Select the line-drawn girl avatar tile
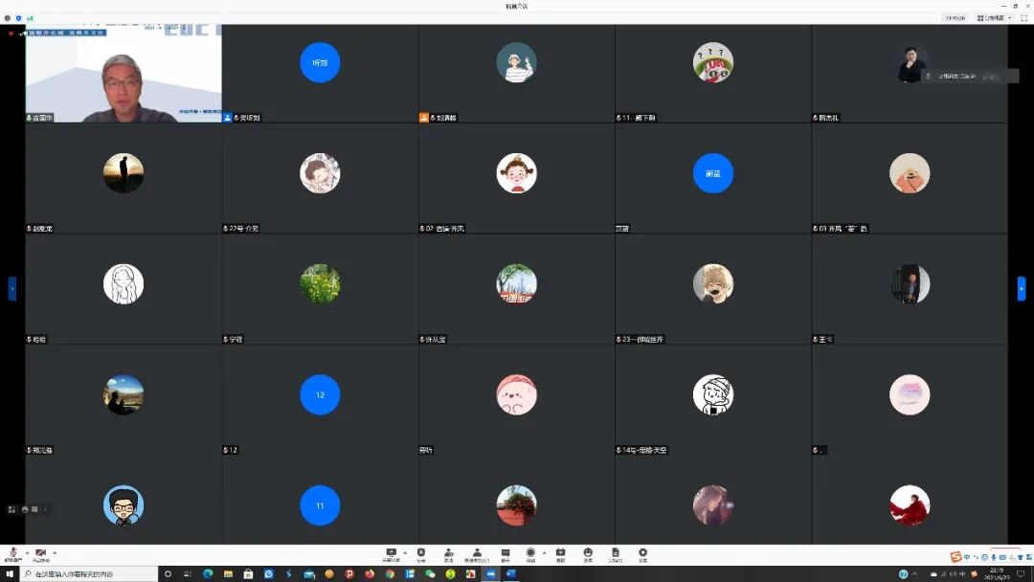 [124, 284]
